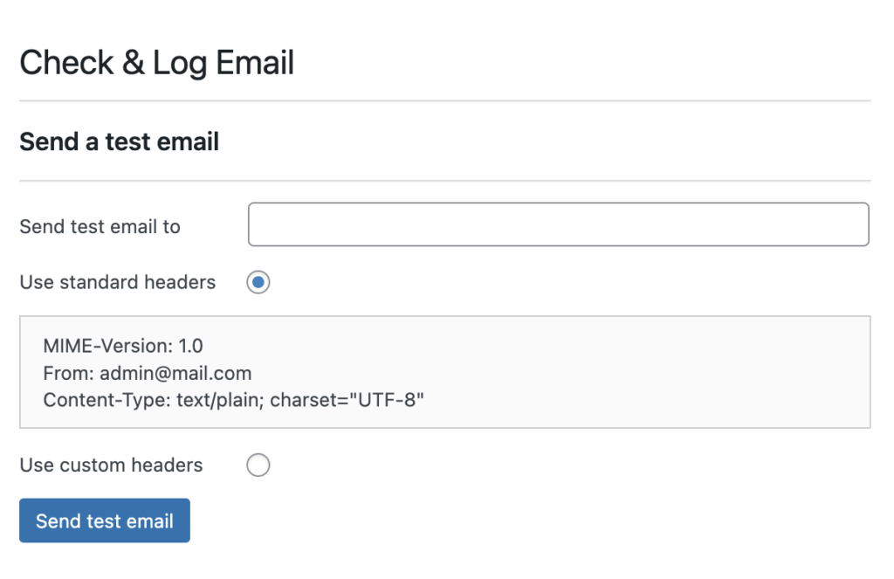
Task: Select the "Use custom headers" radio button
Action: point(258,465)
